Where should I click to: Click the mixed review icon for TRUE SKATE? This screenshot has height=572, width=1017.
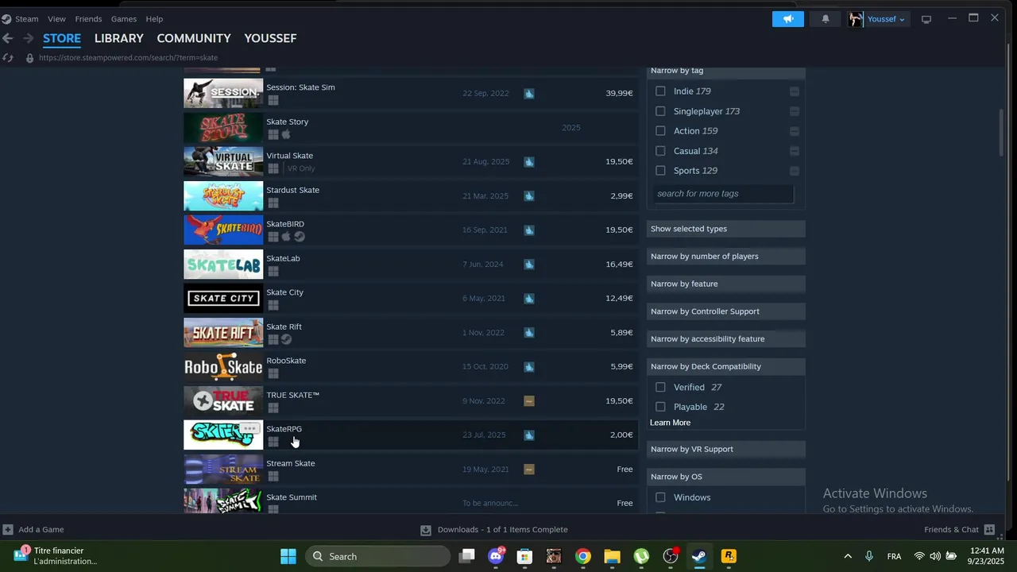[529, 401]
